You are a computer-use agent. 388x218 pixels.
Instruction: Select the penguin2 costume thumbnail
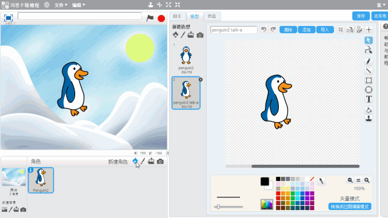[x=186, y=58]
